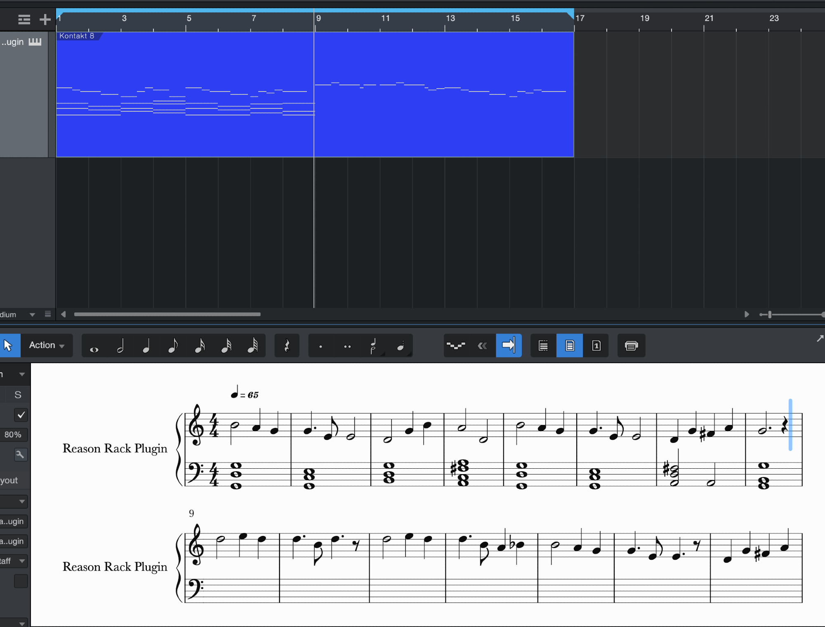The image size is (825, 627).
Task: Open wrench settings in side panel
Action: coord(20,455)
